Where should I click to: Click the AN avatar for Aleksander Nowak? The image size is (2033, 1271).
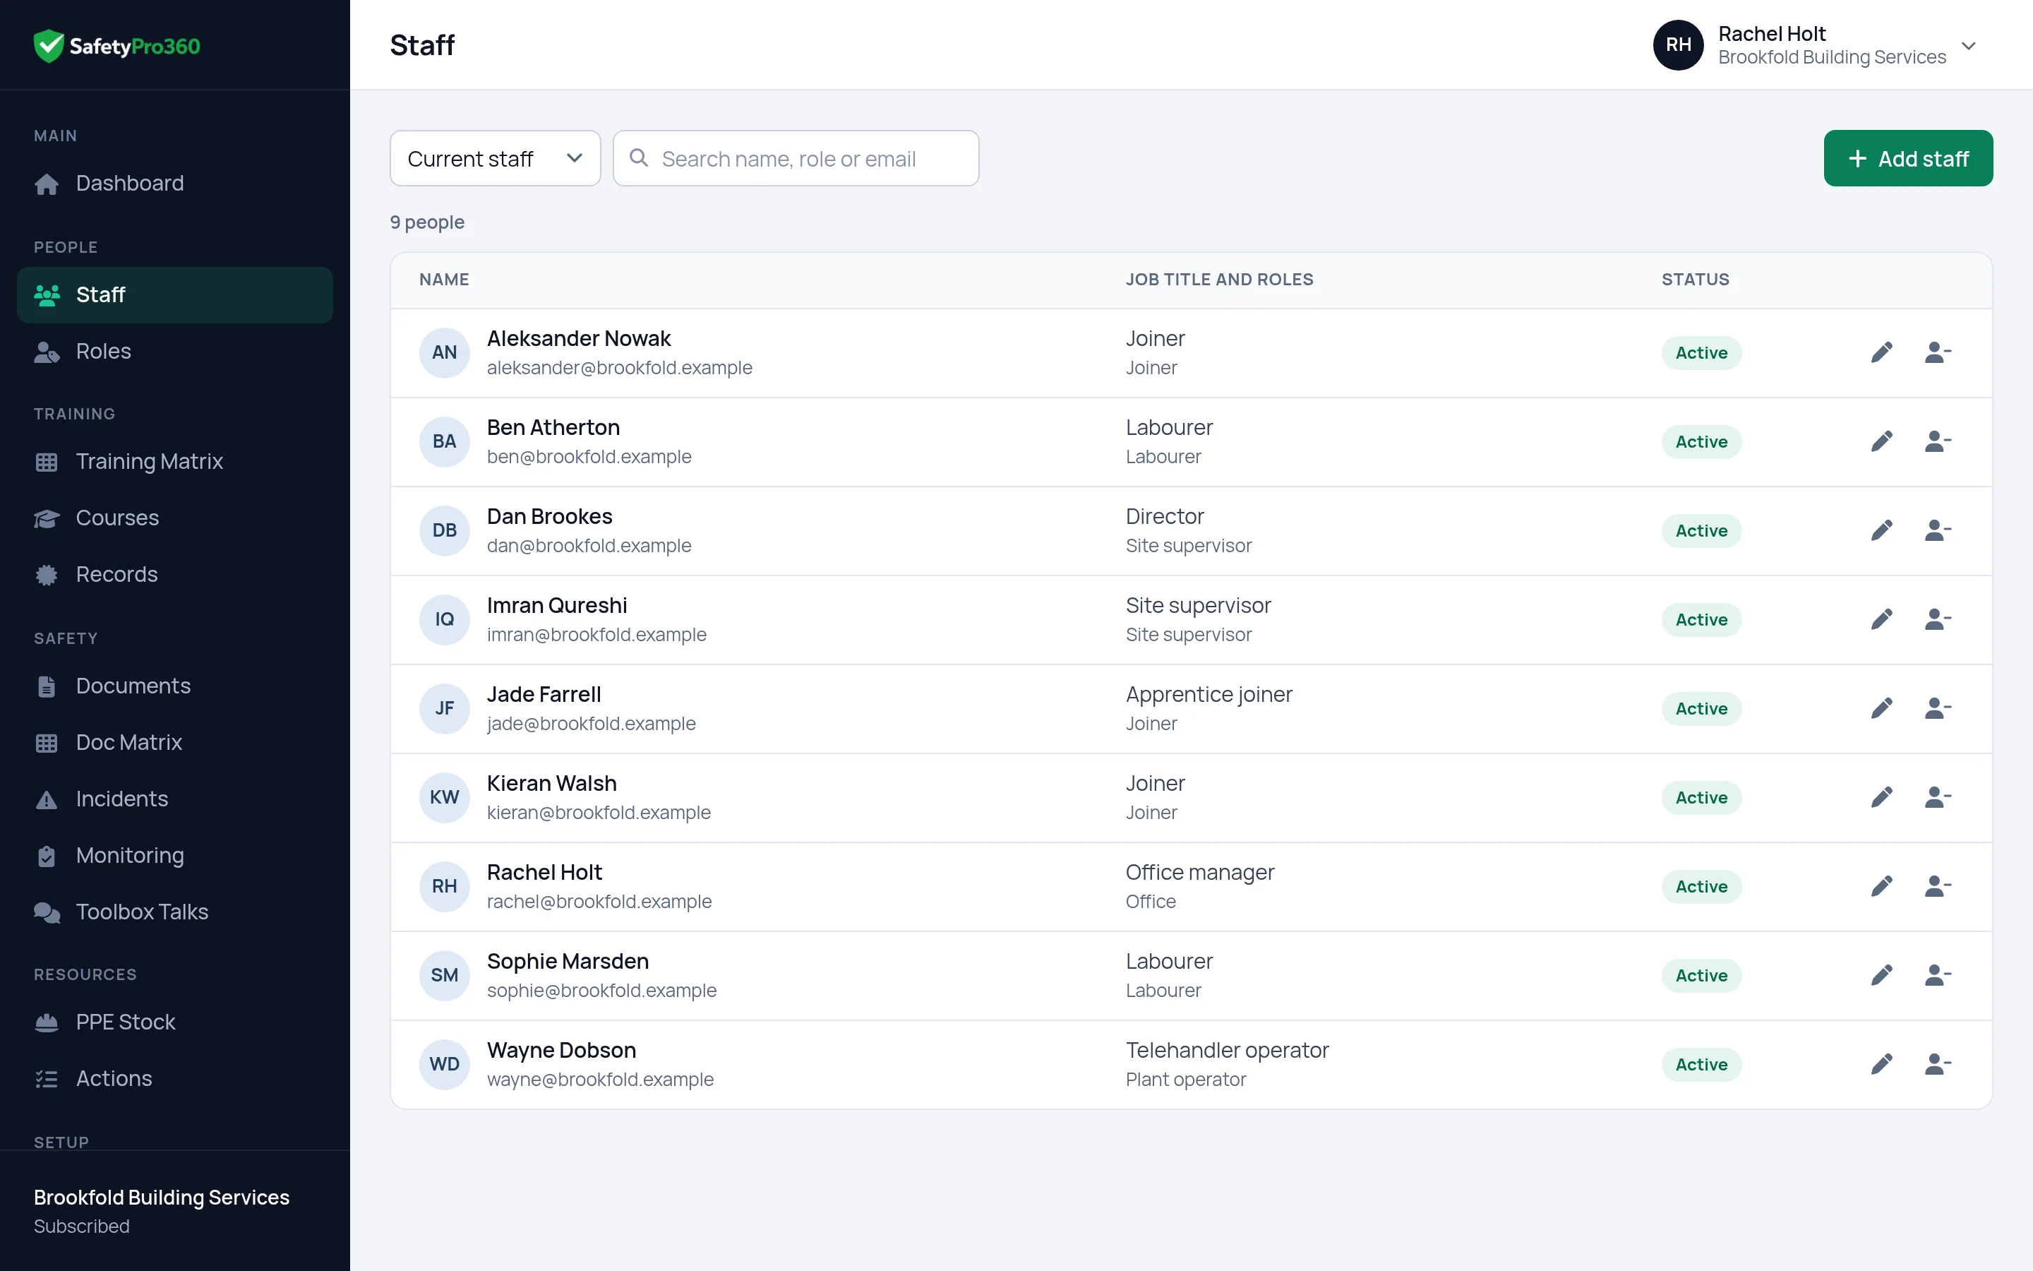(445, 352)
